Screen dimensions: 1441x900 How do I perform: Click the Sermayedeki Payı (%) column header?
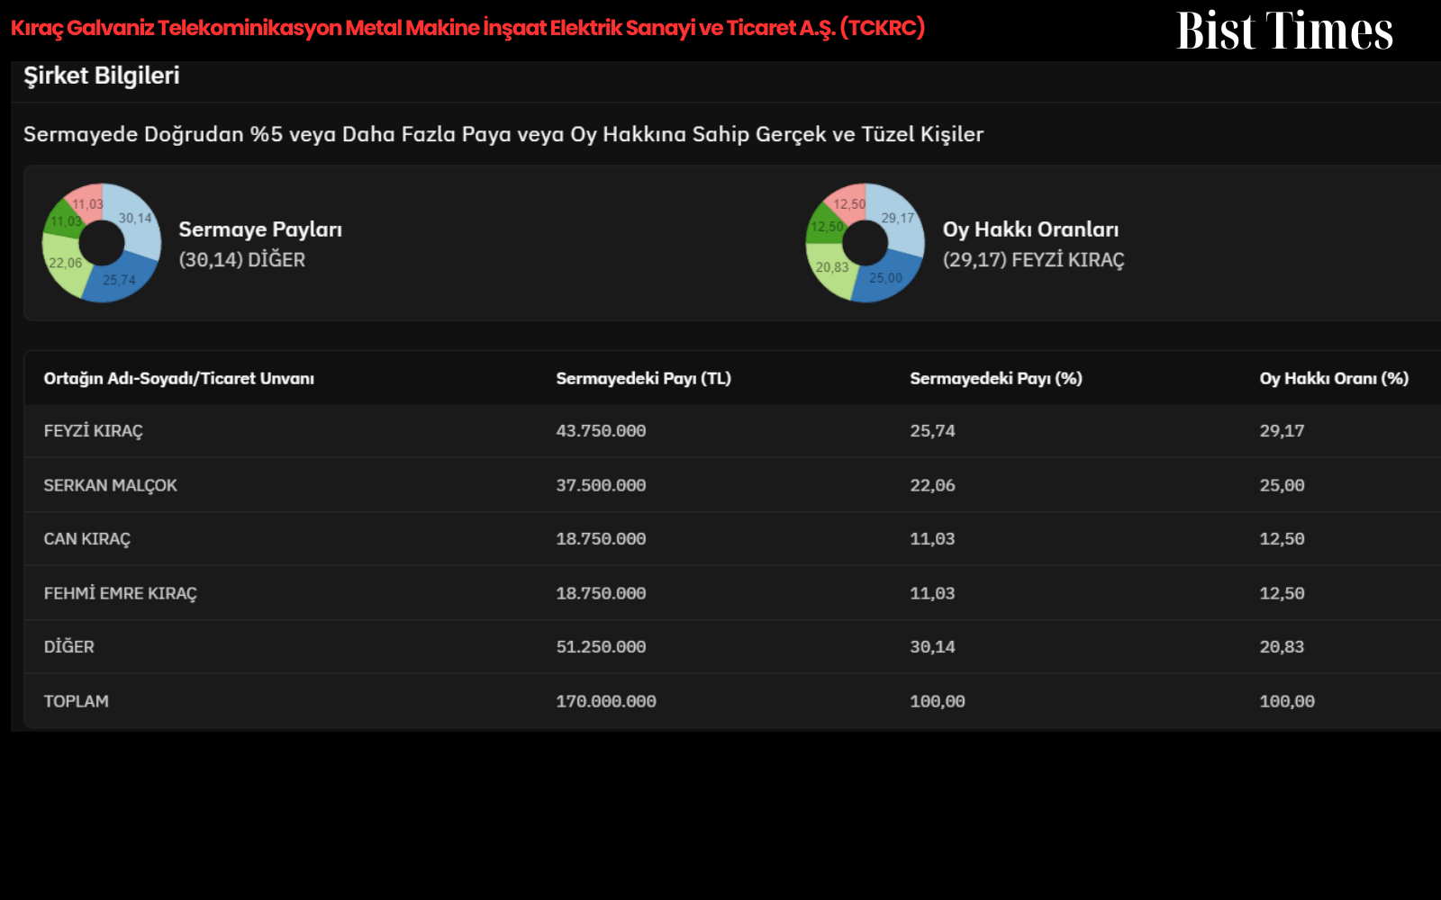click(x=996, y=379)
